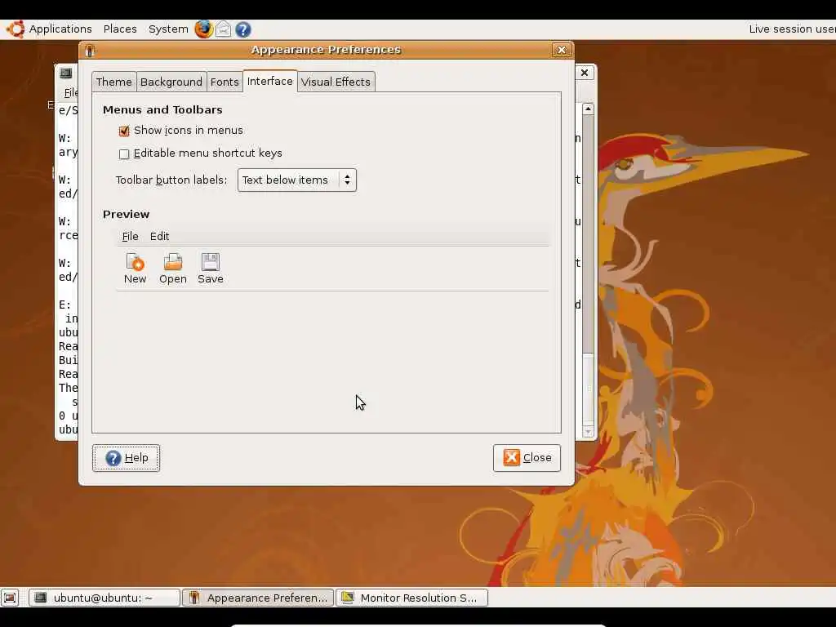Switch to the Visual Effects tab
Viewport: 836px width, 627px height.
coord(336,82)
